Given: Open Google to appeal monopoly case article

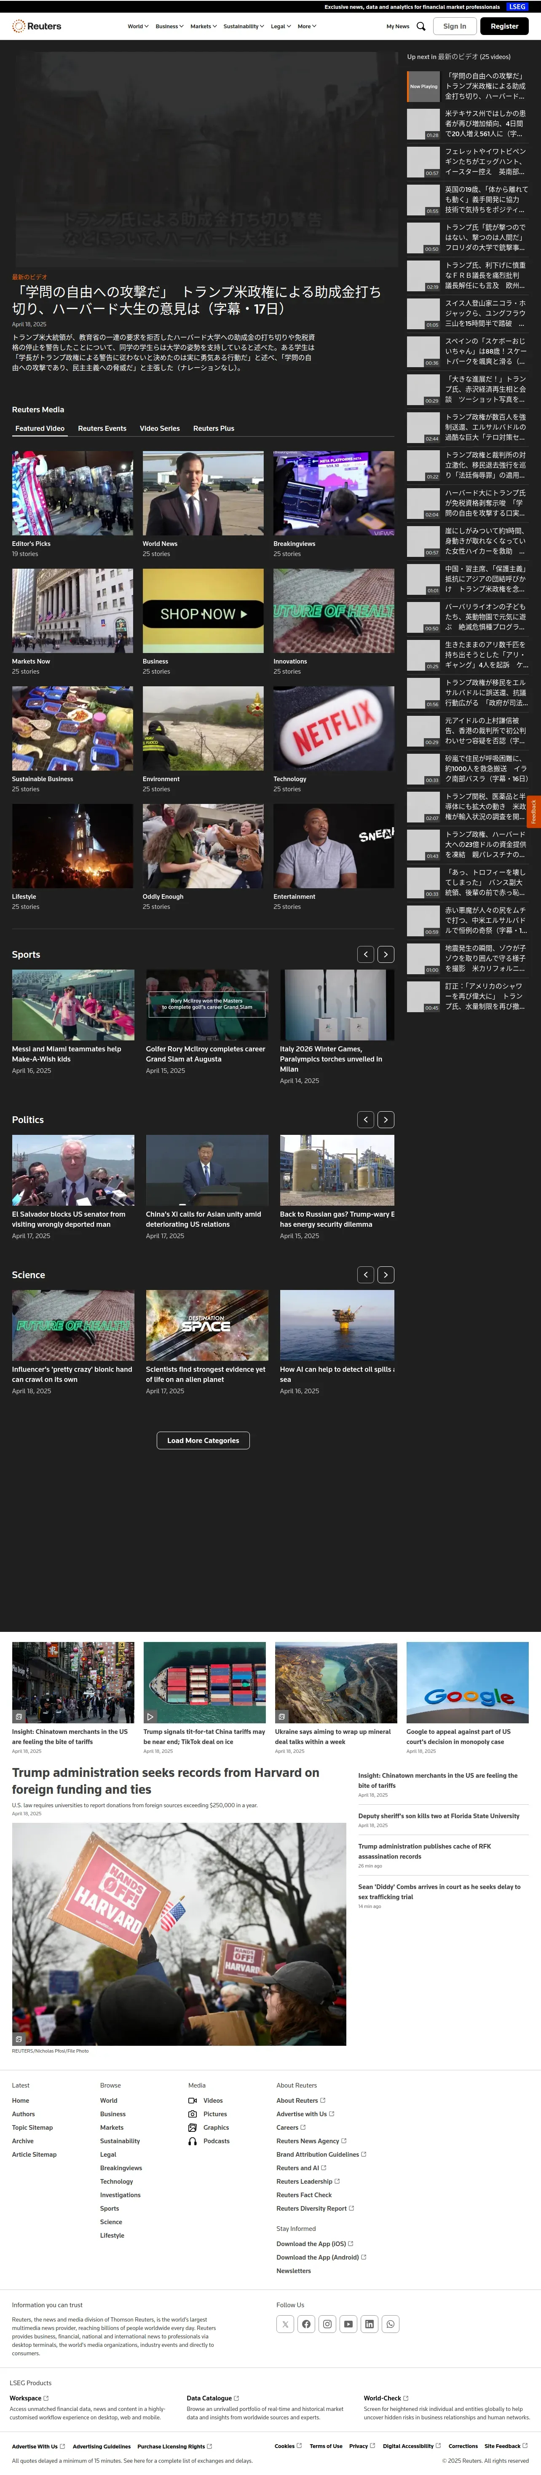Looking at the screenshot, I should coord(467,1682).
